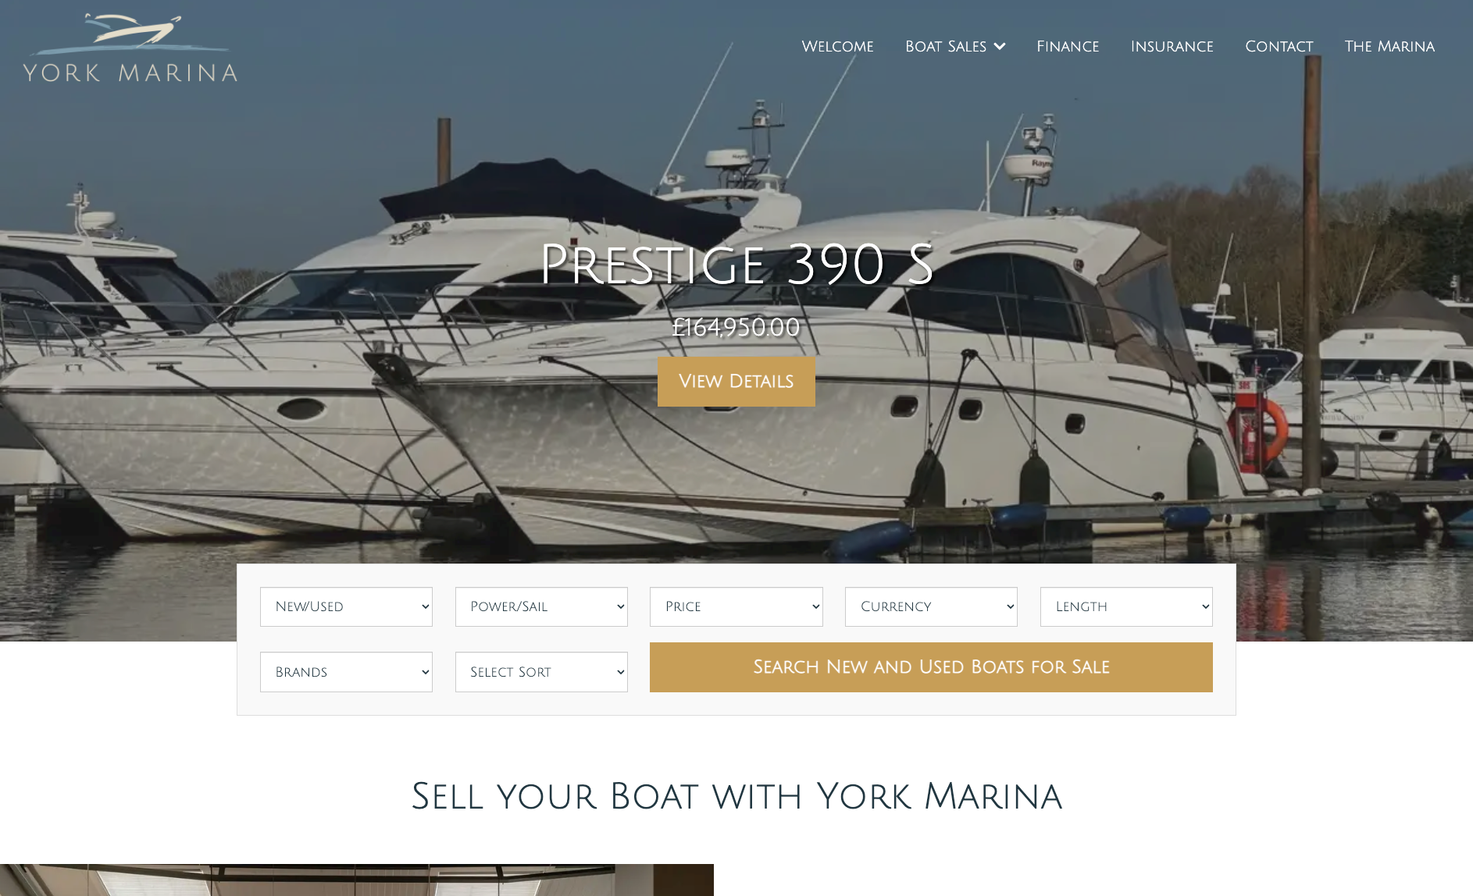Select the Currency dropdown

coord(931,606)
